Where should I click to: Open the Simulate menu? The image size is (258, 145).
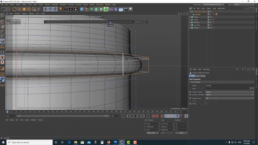point(78,4)
